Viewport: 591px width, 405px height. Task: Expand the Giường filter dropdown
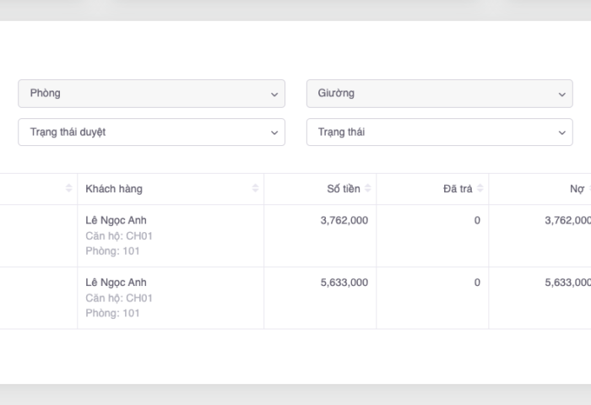[x=439, y=94]
